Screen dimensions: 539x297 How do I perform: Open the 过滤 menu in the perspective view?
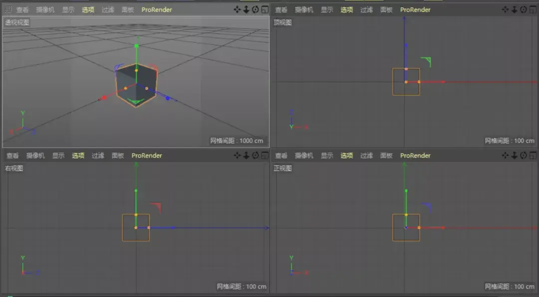(108, 9)
